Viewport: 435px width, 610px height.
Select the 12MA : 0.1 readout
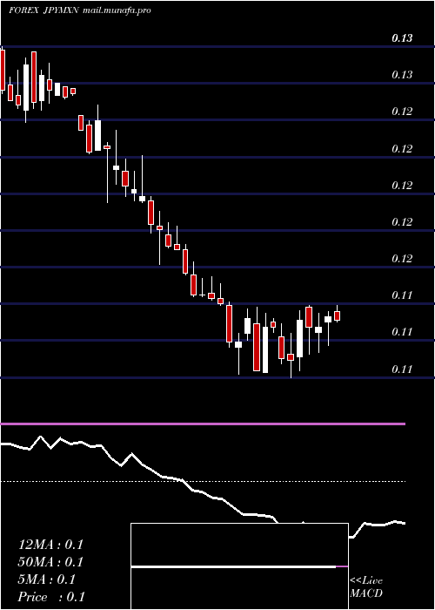[50, 545]
